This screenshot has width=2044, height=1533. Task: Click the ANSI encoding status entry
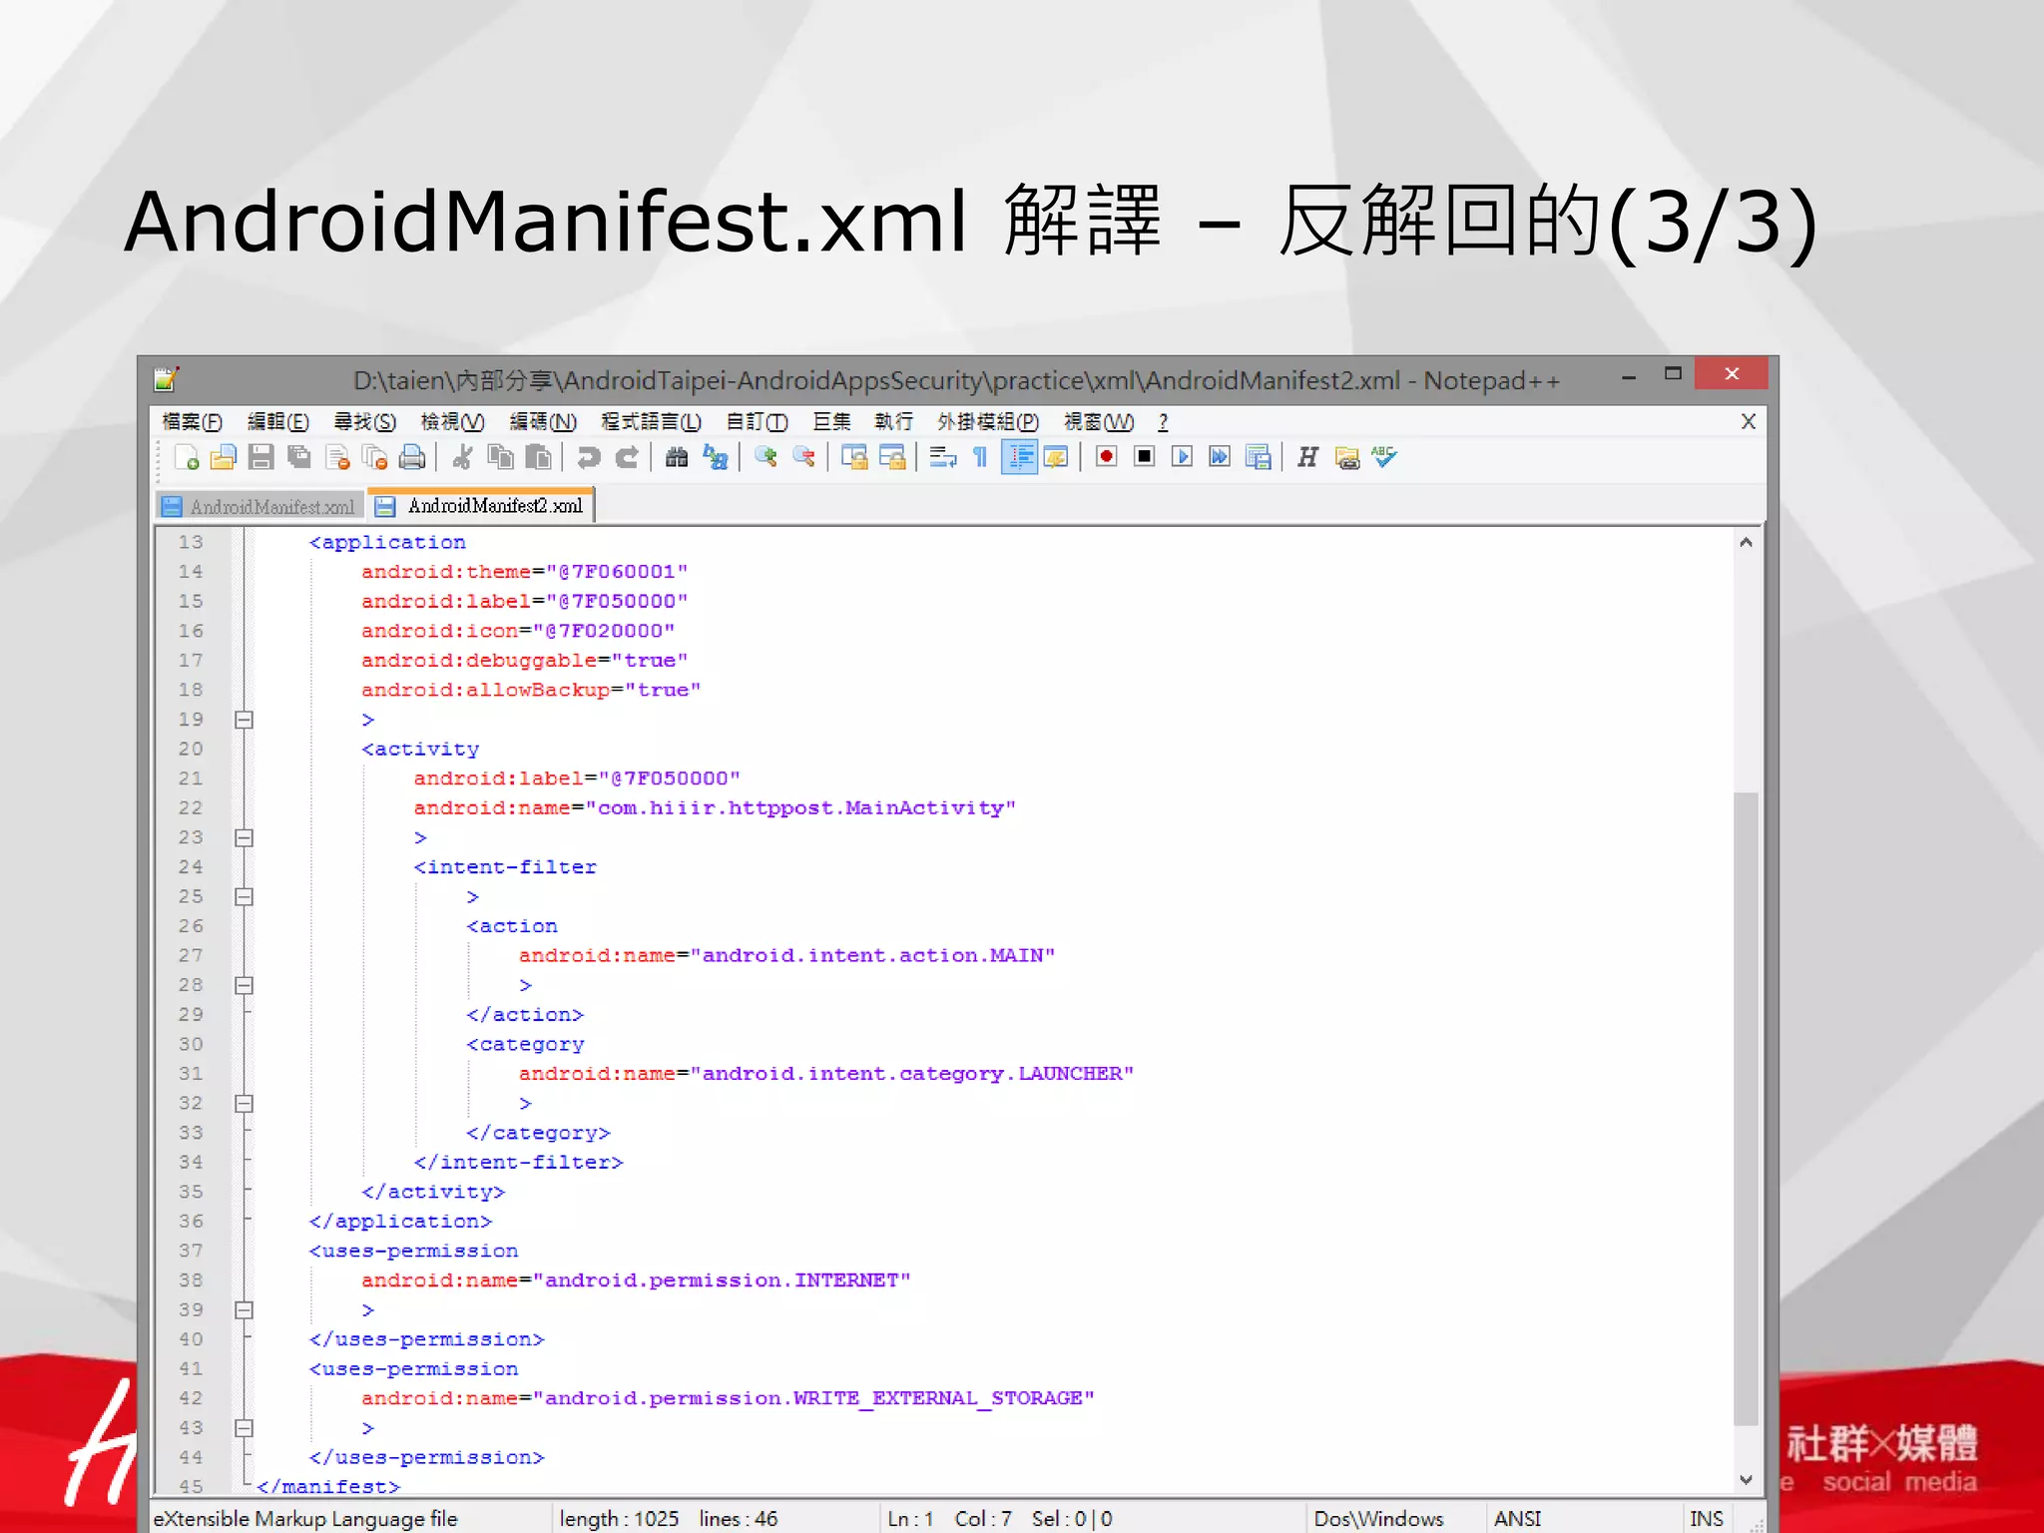tap(1517, 1519)
